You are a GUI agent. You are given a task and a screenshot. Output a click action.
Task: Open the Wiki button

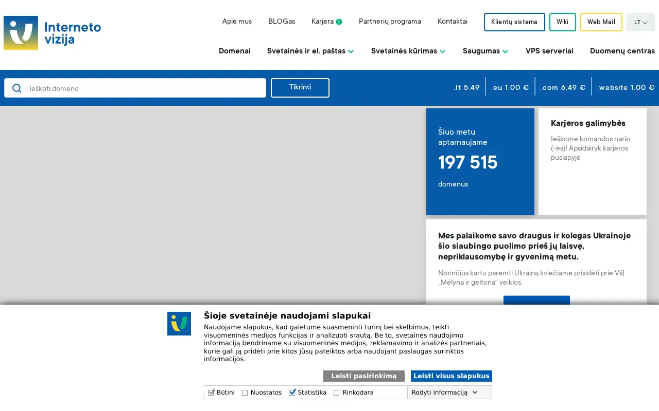[563, 22]
